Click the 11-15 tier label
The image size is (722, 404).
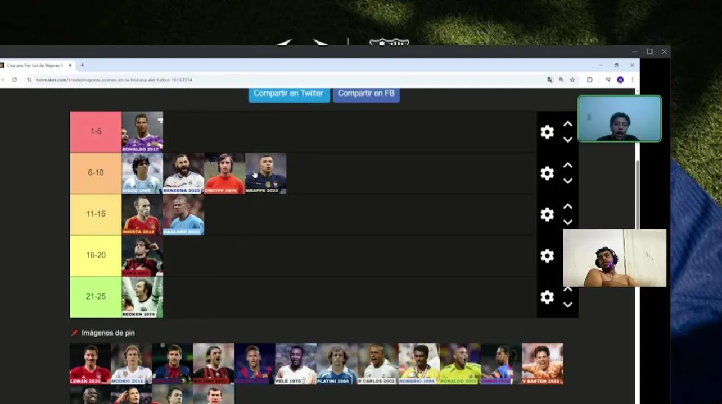[96, 214]
